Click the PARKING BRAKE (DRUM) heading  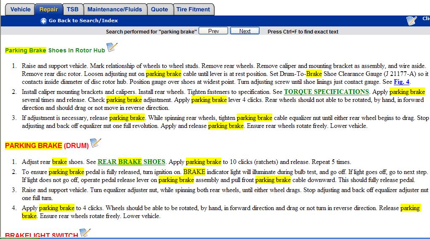(x=47, y=145)
